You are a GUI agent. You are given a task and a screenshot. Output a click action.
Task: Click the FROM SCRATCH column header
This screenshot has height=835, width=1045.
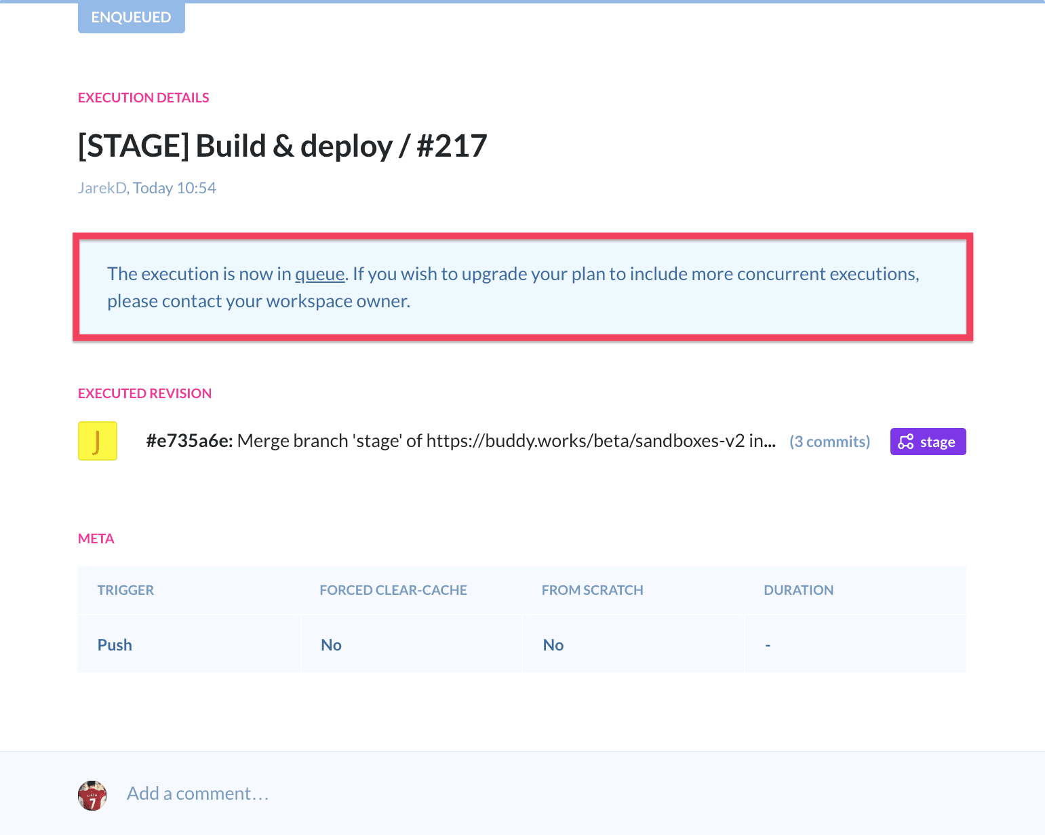coord(592,590)
